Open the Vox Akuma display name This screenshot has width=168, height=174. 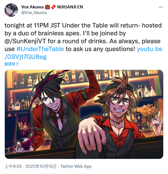(32, 7)
